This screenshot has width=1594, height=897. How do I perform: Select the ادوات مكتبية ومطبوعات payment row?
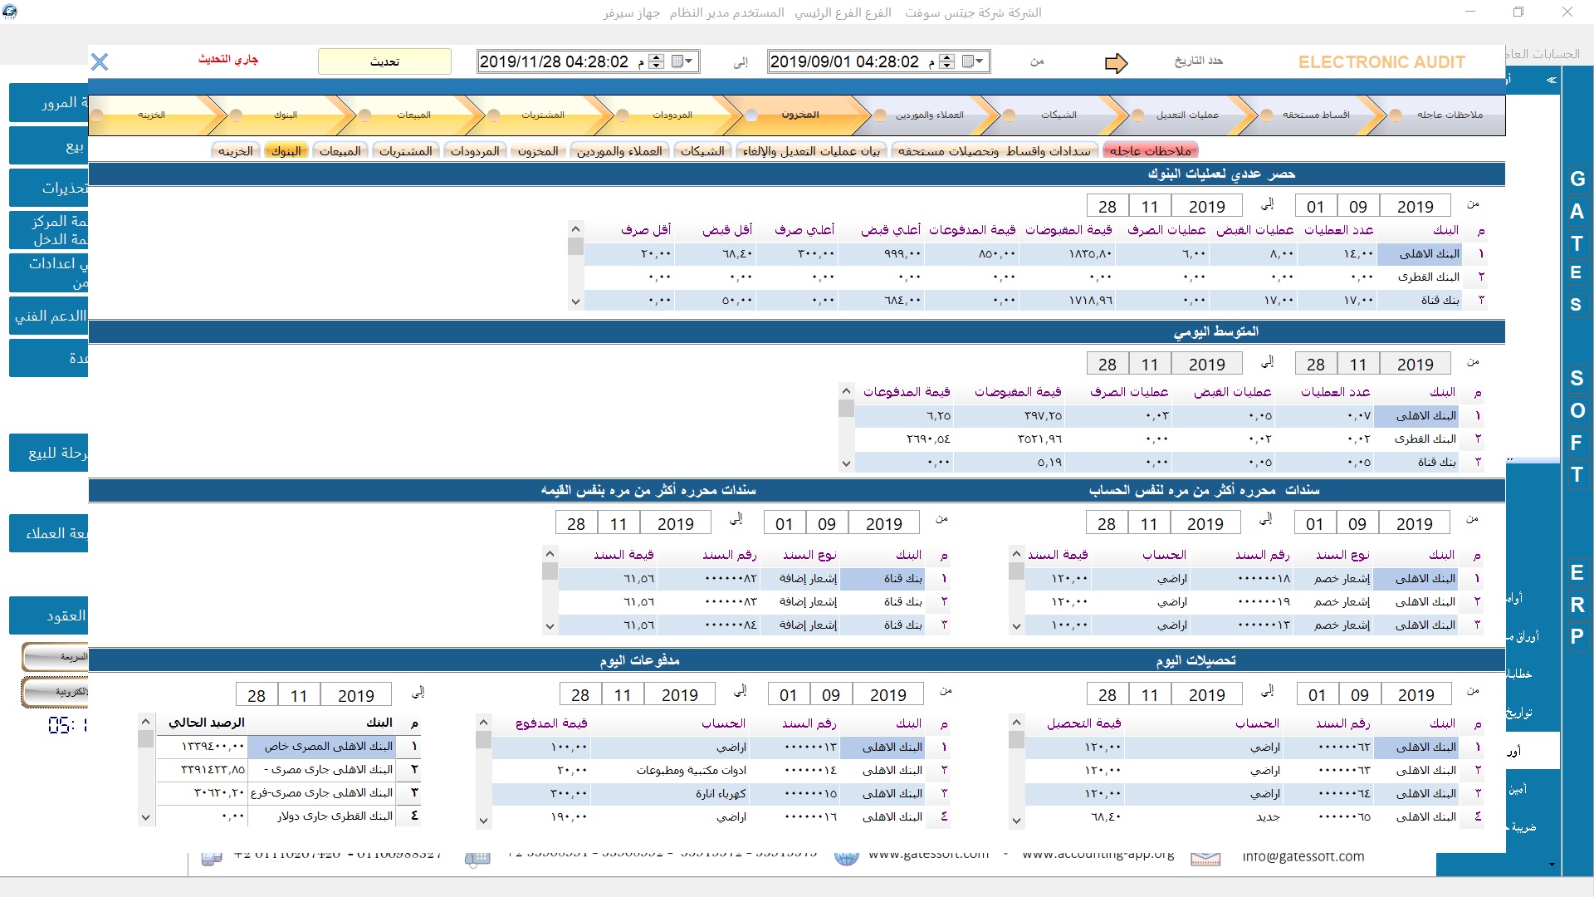coord(723,771)
